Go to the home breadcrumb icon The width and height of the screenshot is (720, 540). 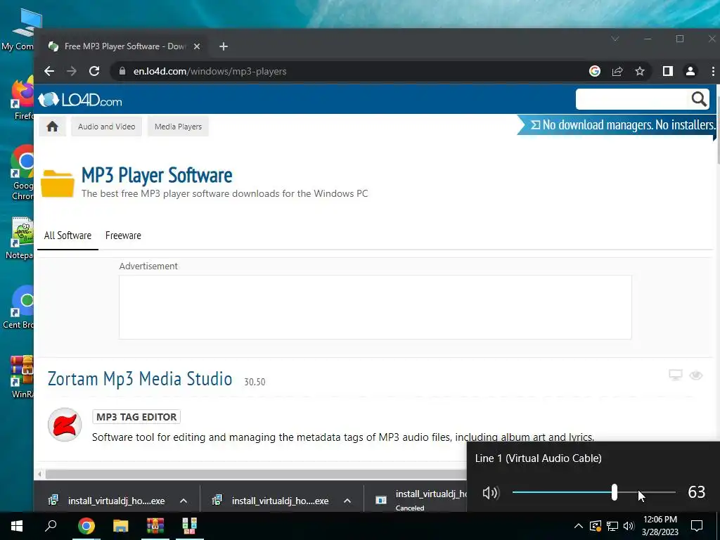tap(52, 127)
